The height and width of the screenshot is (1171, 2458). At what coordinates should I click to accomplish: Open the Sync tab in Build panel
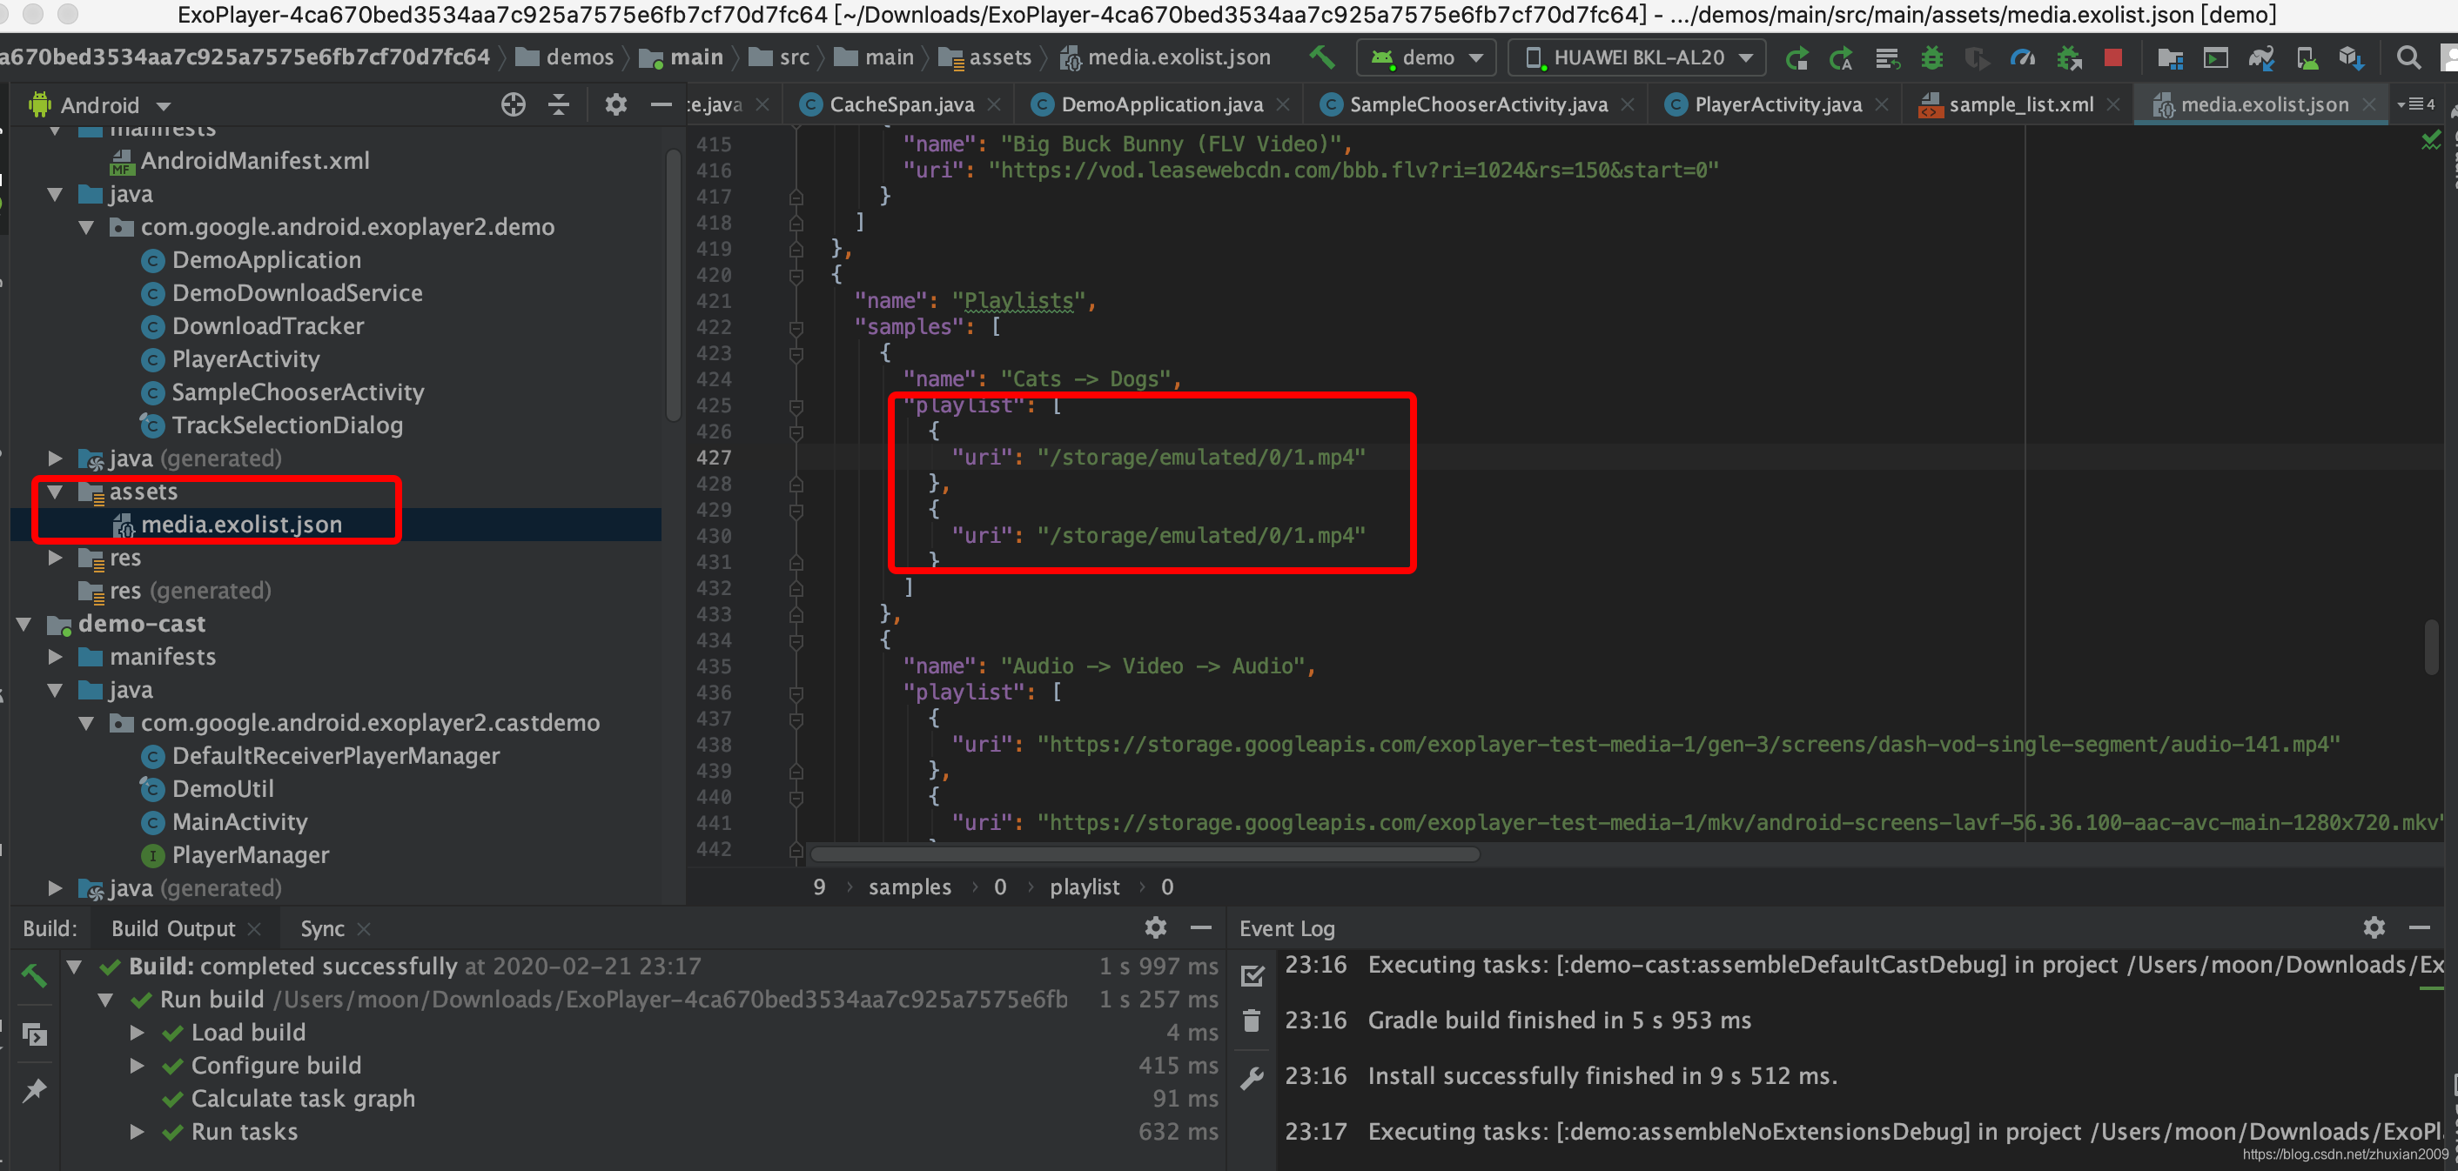tap(323, 929)
